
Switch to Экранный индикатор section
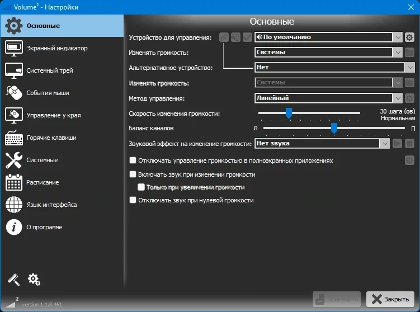pyautogui.click(x=62, y=48)
